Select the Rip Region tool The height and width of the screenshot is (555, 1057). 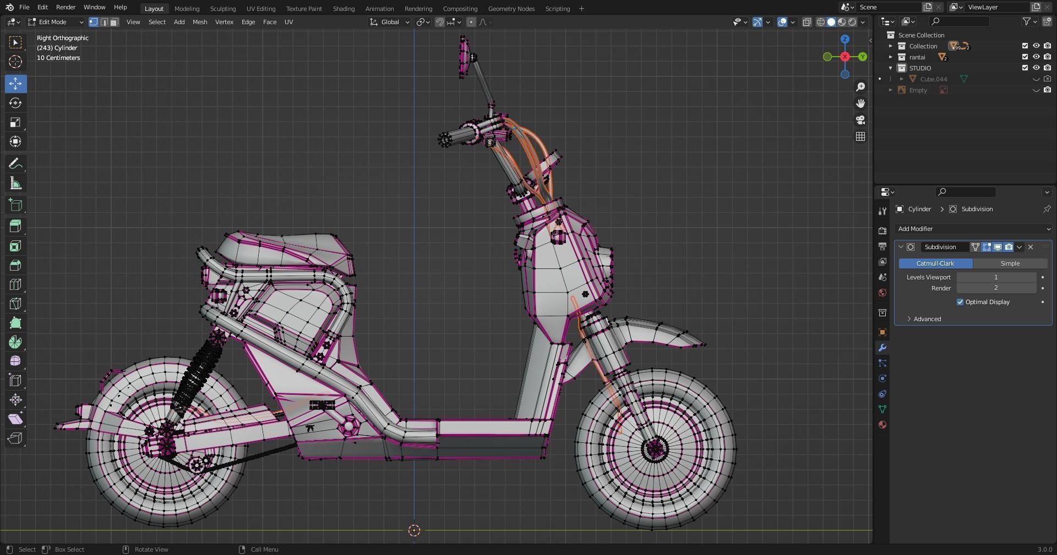click(15, 438)
